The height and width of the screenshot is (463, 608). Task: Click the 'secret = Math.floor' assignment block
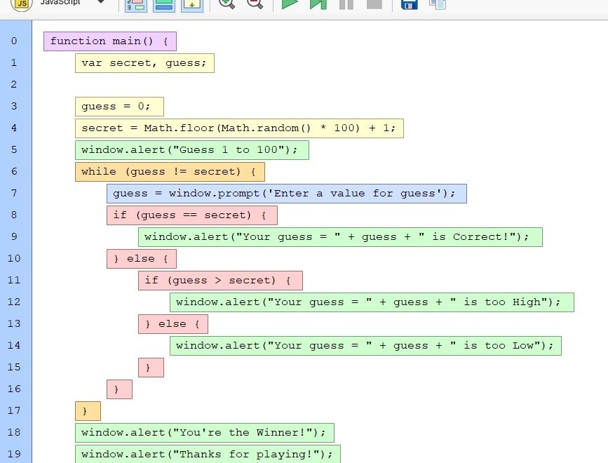pyautogui.click(x=238, y=128)
